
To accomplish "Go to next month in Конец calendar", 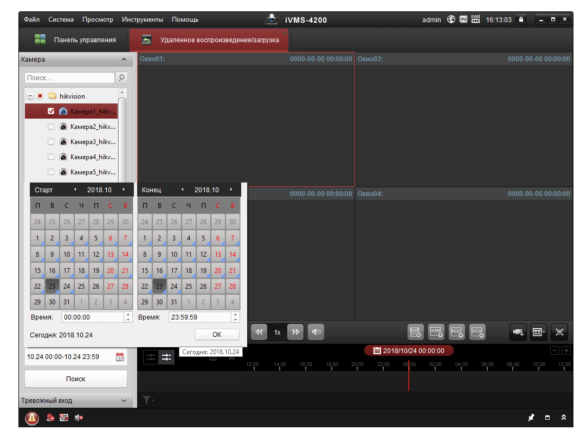I will coord(231,190).
